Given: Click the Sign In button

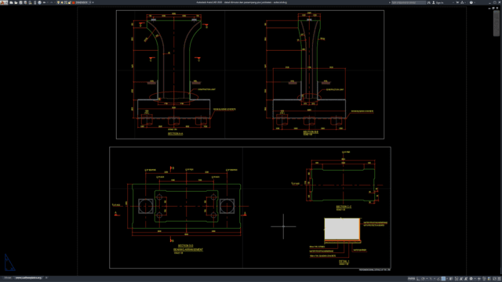Looking at the screenshot, I should click(438, 2).
